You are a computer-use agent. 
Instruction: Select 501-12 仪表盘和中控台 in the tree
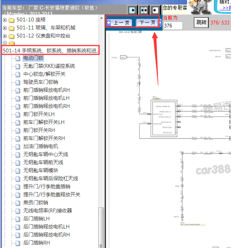[44, 36]
